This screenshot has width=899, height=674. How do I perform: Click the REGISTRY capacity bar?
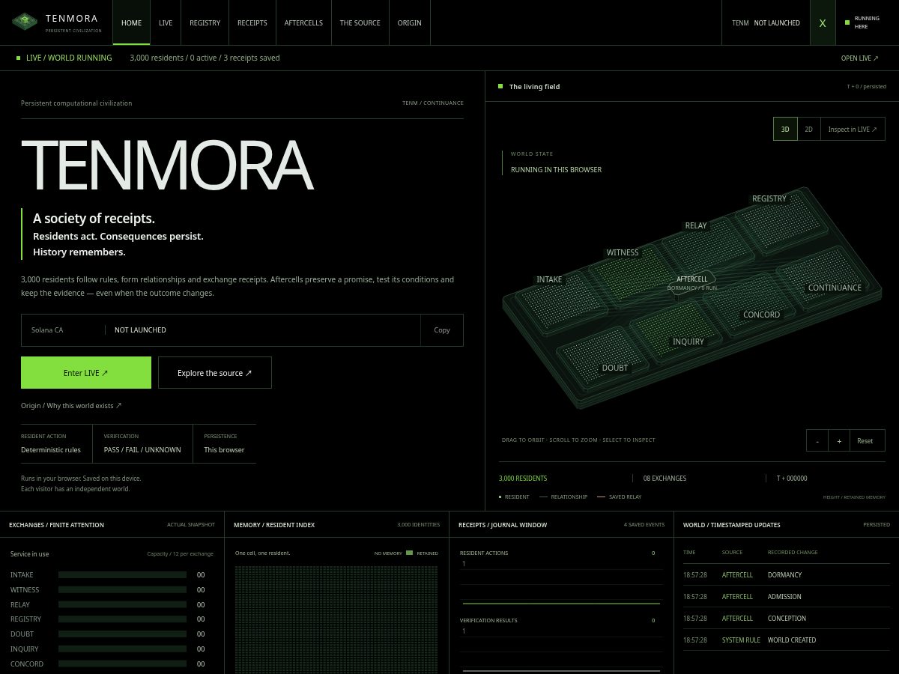[x=122, y=619]
